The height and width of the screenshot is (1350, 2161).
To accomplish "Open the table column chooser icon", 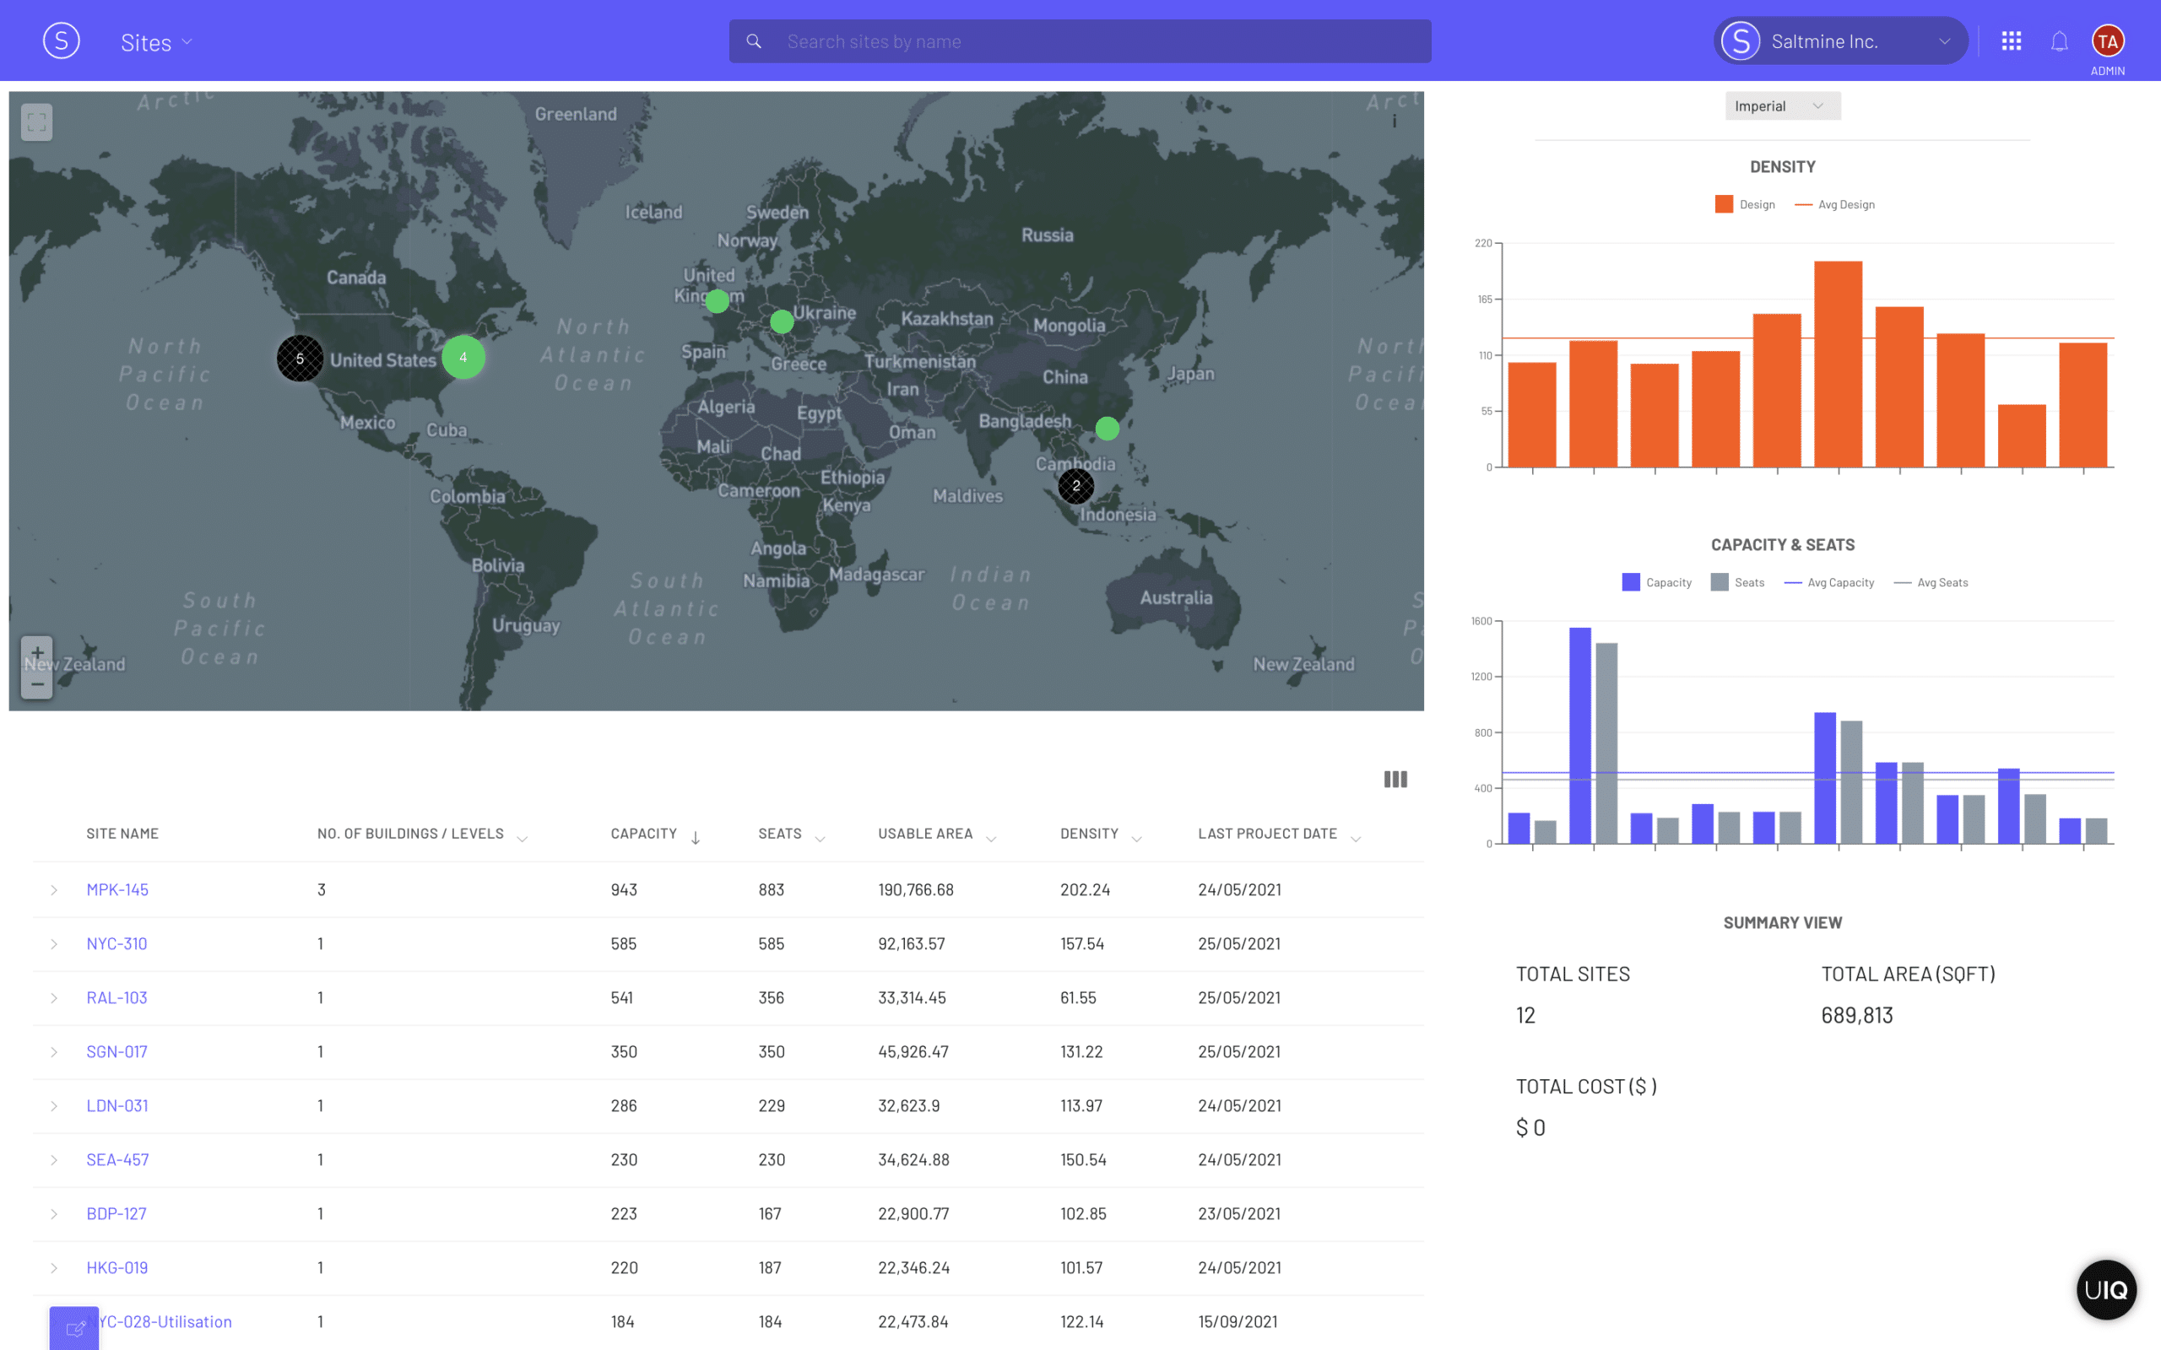I will click(1395, 780).
